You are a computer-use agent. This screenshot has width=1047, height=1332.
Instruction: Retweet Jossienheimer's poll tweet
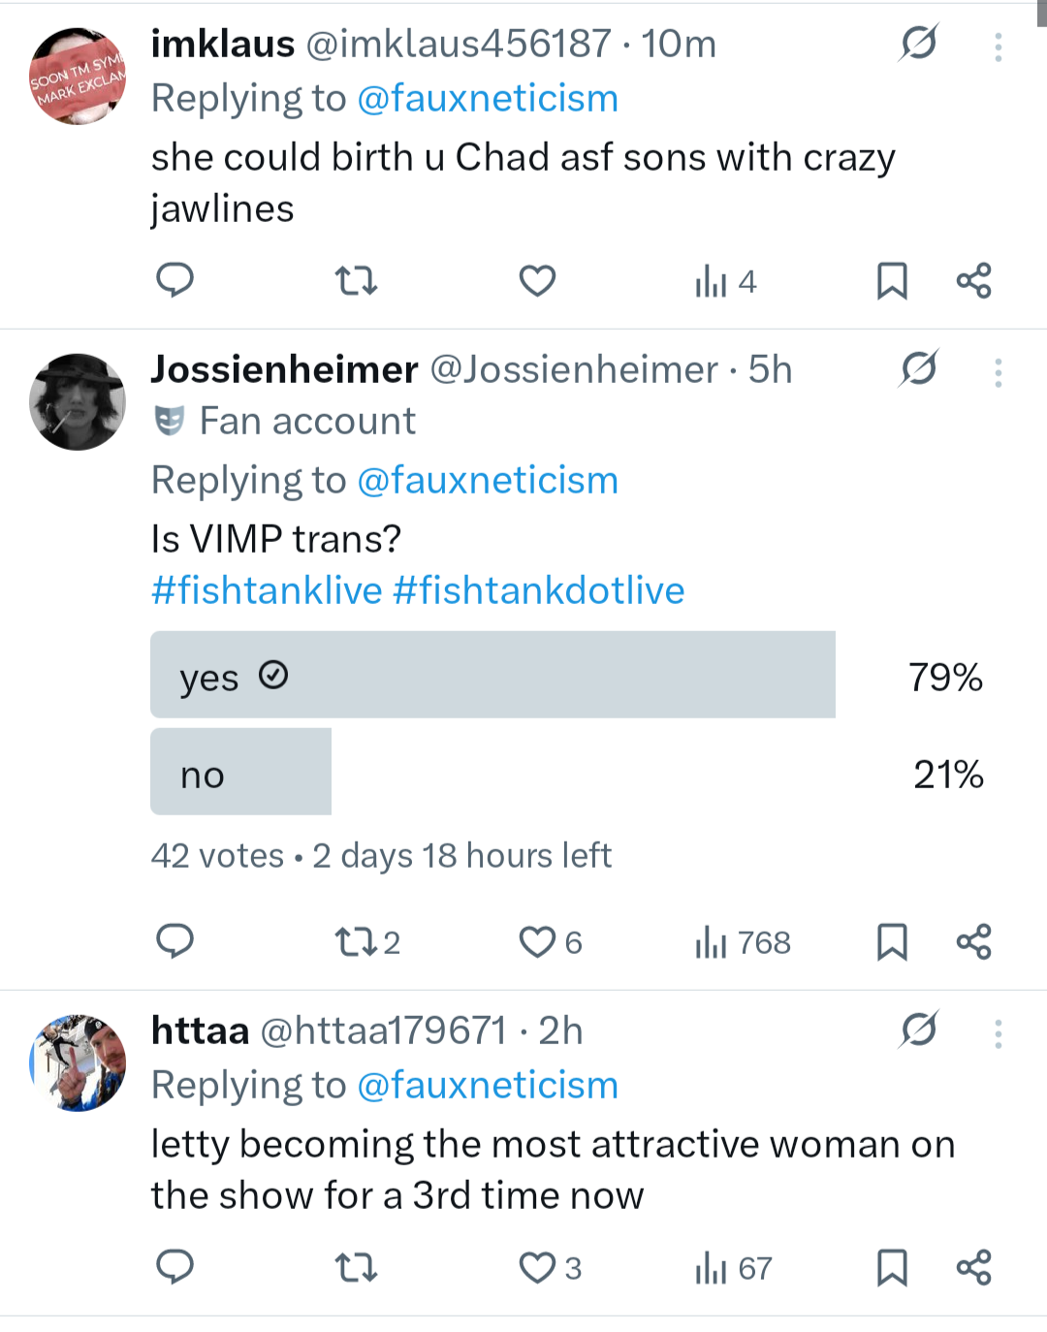tap(355, 941)
